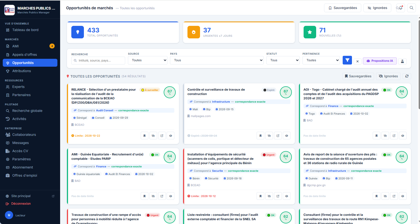Image resolution: width=420 pixels, height=224 pixels.
Task: Ignore the AOI Togo opportunity
Action: [x=385, y=136]
